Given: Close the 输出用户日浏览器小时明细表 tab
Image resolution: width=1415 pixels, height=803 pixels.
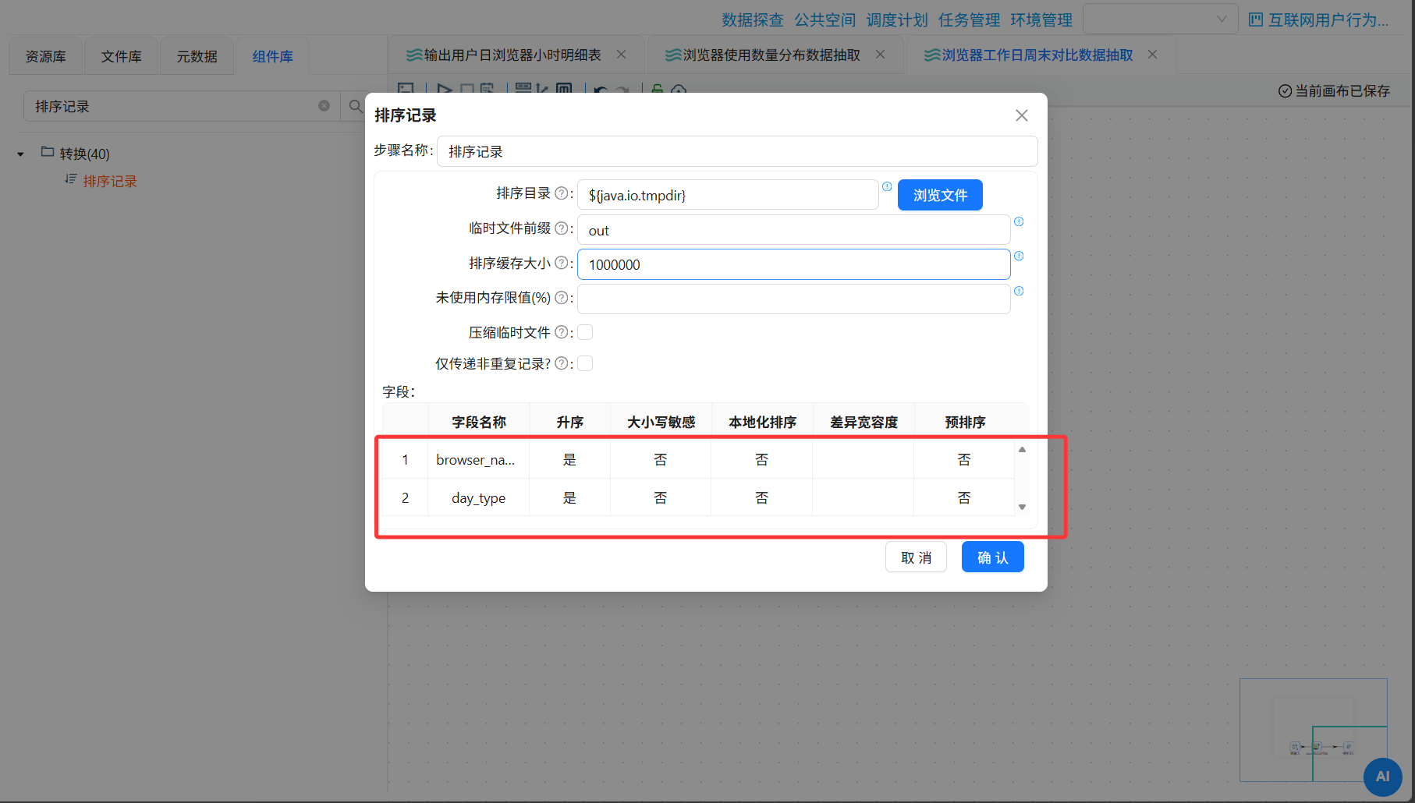Looking at the screenshot, I should click(622, 55).
